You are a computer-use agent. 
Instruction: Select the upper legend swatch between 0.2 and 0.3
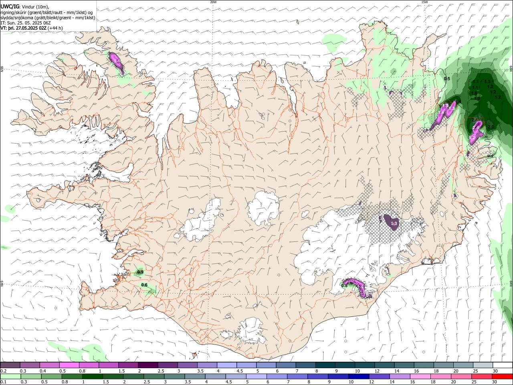[x=10, y=365]
